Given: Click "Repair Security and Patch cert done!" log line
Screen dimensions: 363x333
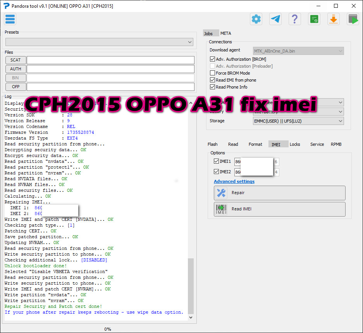Looking at the screenshot, I should pos(53,306).
